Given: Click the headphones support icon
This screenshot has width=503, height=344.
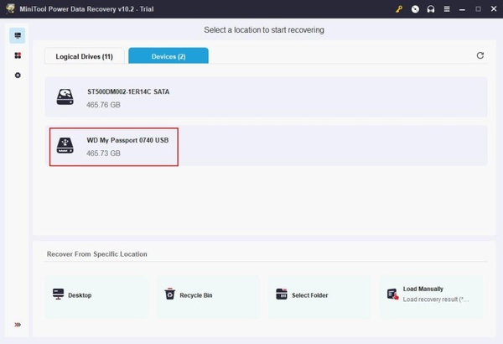Looking at the screenshot, I should pyautogui.click(x=431, y=9).
